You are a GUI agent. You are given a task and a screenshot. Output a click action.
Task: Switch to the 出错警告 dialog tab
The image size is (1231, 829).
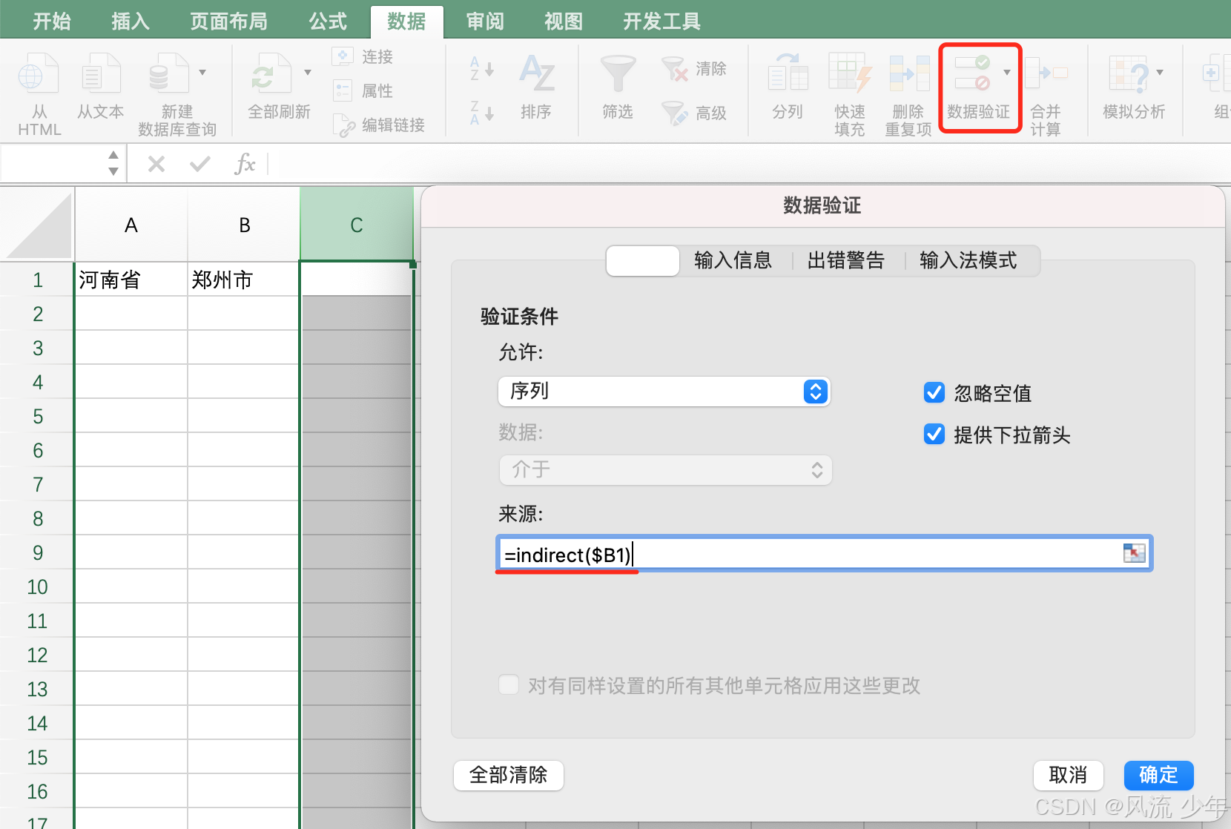(x=845, y=260)
